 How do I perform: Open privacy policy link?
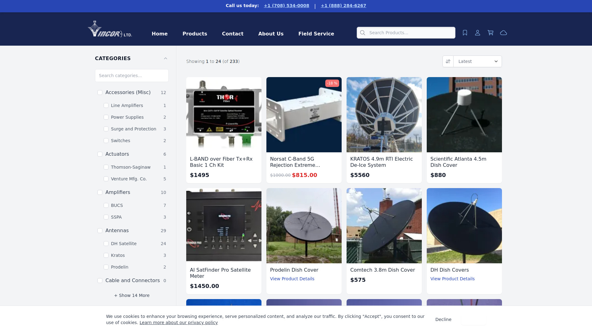179,323
